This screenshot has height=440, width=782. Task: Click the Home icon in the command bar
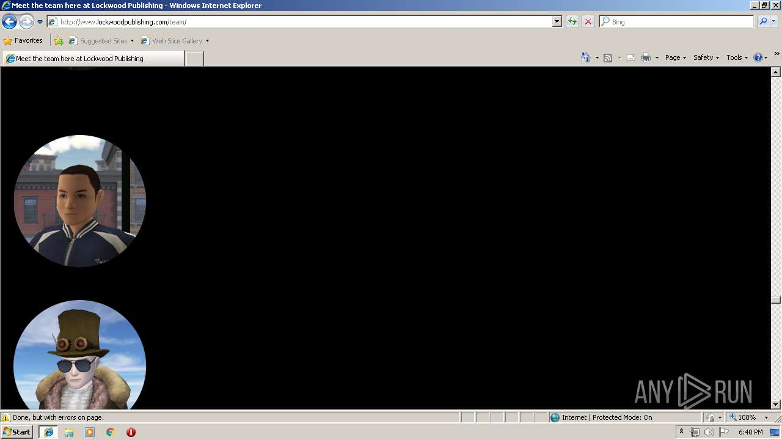click(x=586, y=57)
